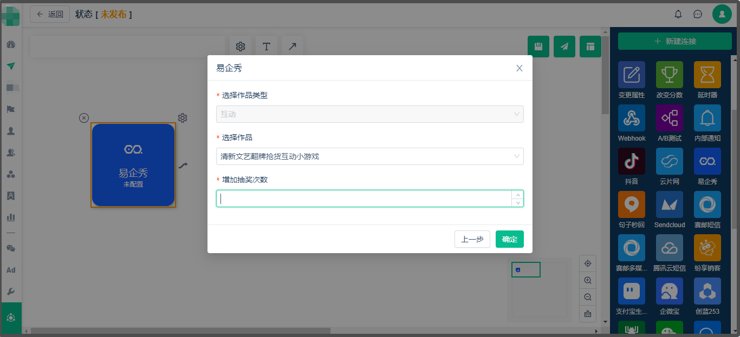
Task: Center the canvas with the locate button
Action: point(588,263)
